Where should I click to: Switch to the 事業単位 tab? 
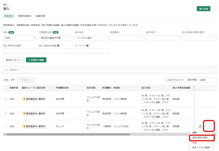pos(9,16)
